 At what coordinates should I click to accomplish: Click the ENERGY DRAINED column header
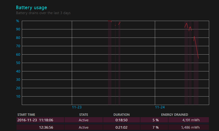coord(174,115)
